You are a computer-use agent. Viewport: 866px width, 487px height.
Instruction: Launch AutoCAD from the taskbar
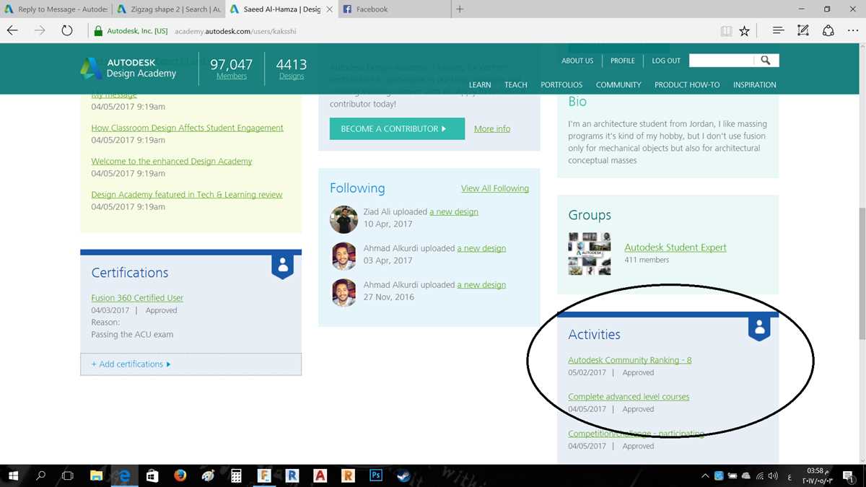320,475
